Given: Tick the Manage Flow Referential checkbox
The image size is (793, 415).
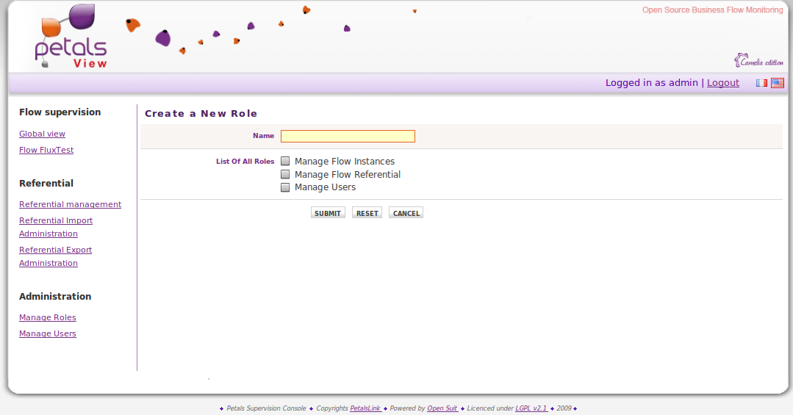Looking at the screenshot, I should (x=285, y=175).
